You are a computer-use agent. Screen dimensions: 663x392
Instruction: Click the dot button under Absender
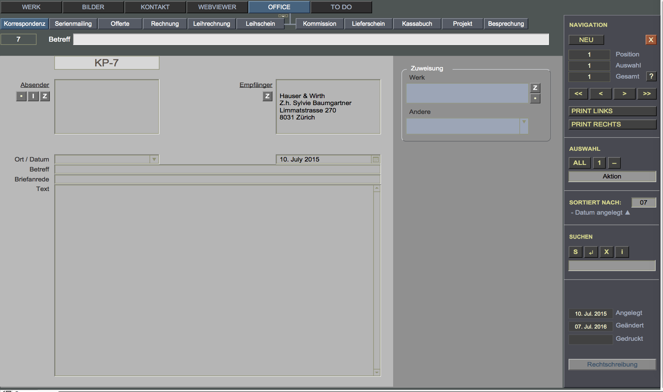click(21, 96)
